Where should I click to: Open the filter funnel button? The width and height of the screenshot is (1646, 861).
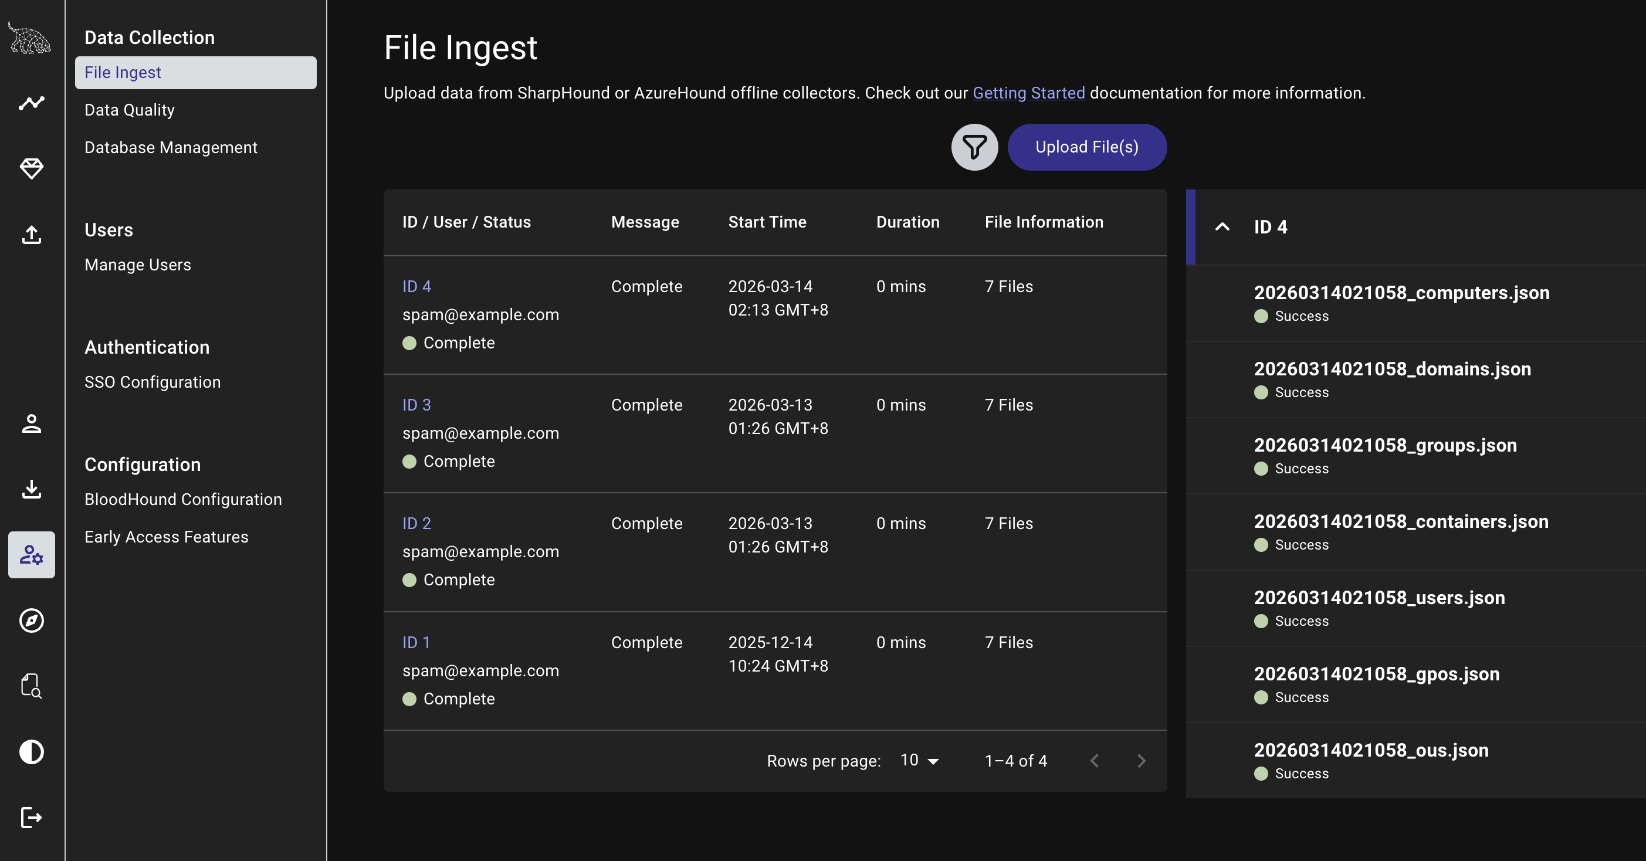(x=974, y=147)
